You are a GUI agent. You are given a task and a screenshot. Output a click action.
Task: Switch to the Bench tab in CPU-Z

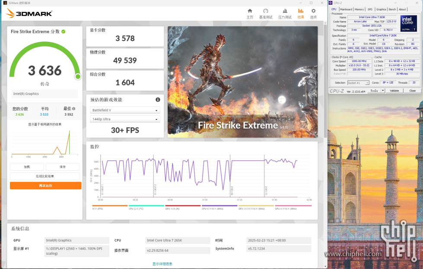[x=392, y=9]
